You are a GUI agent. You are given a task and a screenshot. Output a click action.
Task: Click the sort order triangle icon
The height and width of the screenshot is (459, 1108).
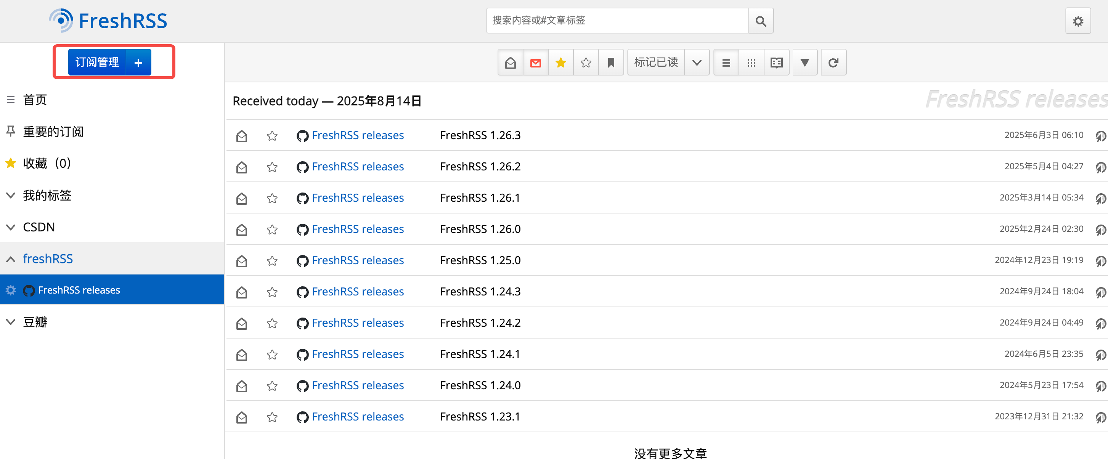click(805, 63)
